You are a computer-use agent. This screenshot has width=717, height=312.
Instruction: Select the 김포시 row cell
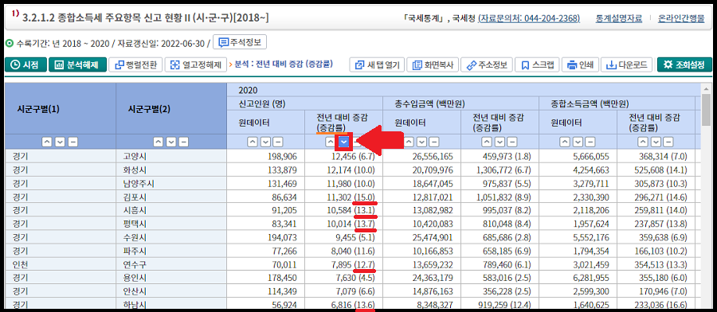(x=171, y=197)
